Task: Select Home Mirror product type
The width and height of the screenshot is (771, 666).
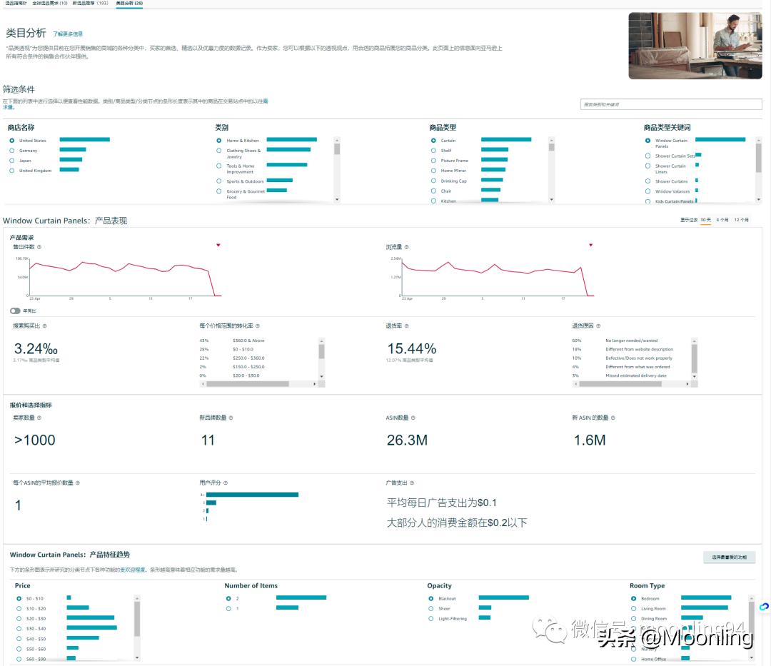Action: [433, 171]
